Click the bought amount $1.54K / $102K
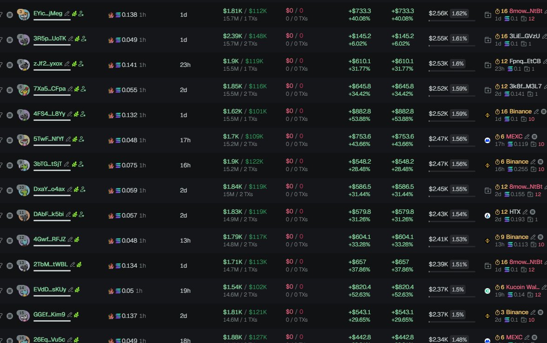The width and height of the screenshot is (547, 343). (x=245, y=287)
